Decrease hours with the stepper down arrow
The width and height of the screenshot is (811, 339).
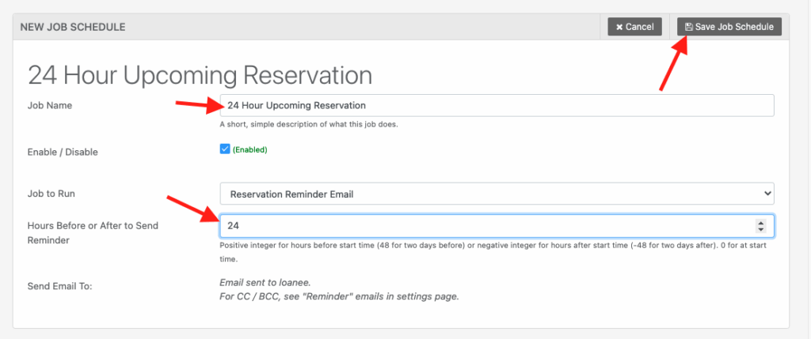[x=761, y=230]
